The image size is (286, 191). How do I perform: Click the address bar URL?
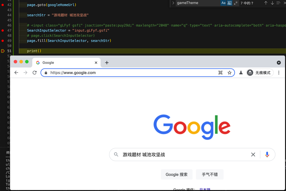point(73,73)
